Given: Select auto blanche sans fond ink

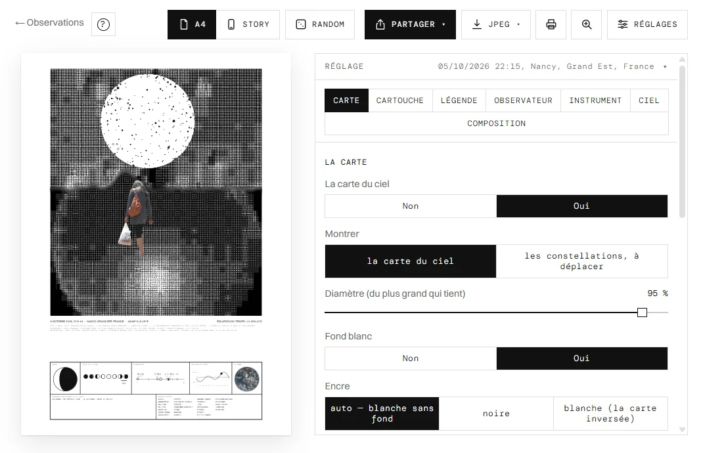Looking at the screenshot, I should [382, 414].
